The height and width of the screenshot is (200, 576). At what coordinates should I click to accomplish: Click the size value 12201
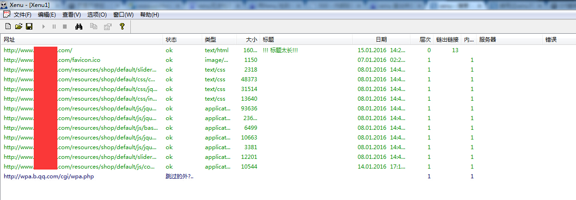(x=249, y=157)
